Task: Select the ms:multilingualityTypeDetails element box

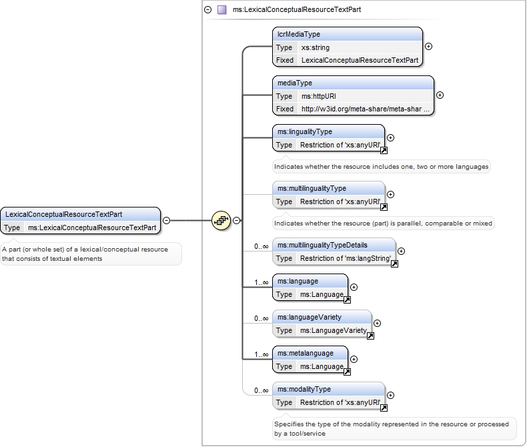Action: 334,252
